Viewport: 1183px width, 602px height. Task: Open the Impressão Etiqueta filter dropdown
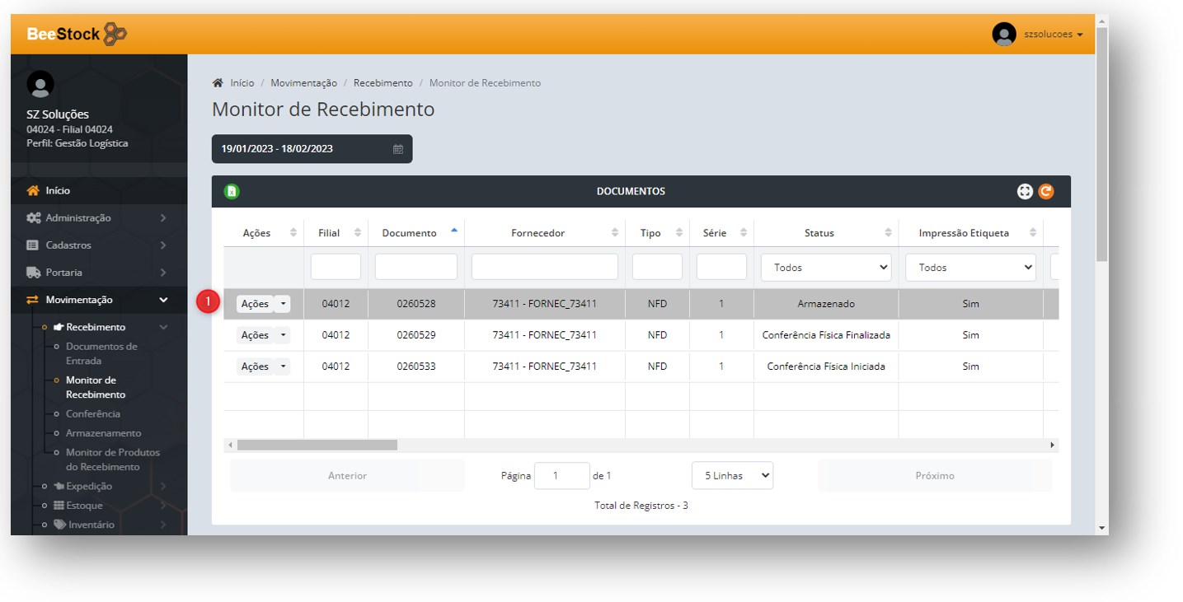pos(970,268)
